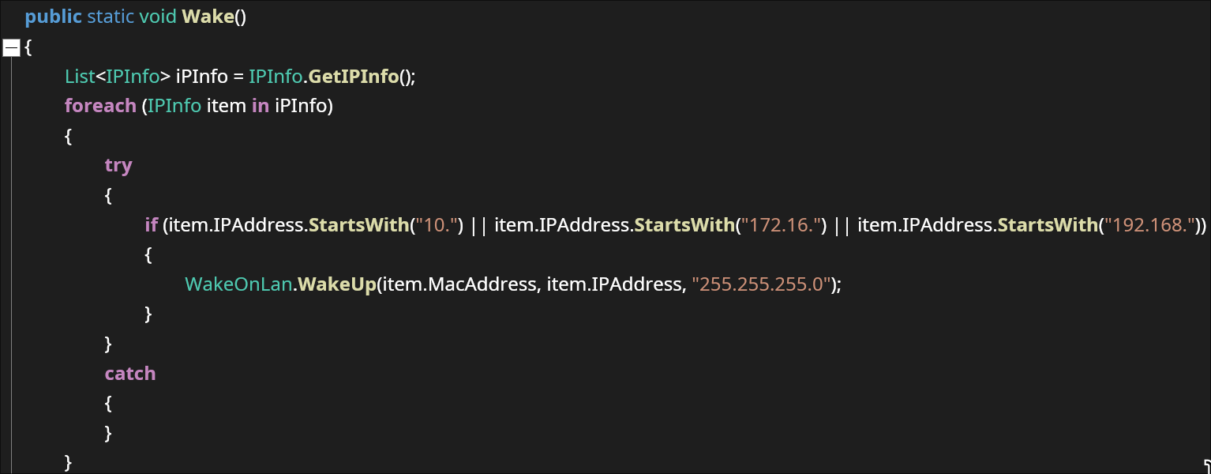Viewport: 1211px width, 474px height.
Task: Click the "10." string literal
Action: (437, 225)
